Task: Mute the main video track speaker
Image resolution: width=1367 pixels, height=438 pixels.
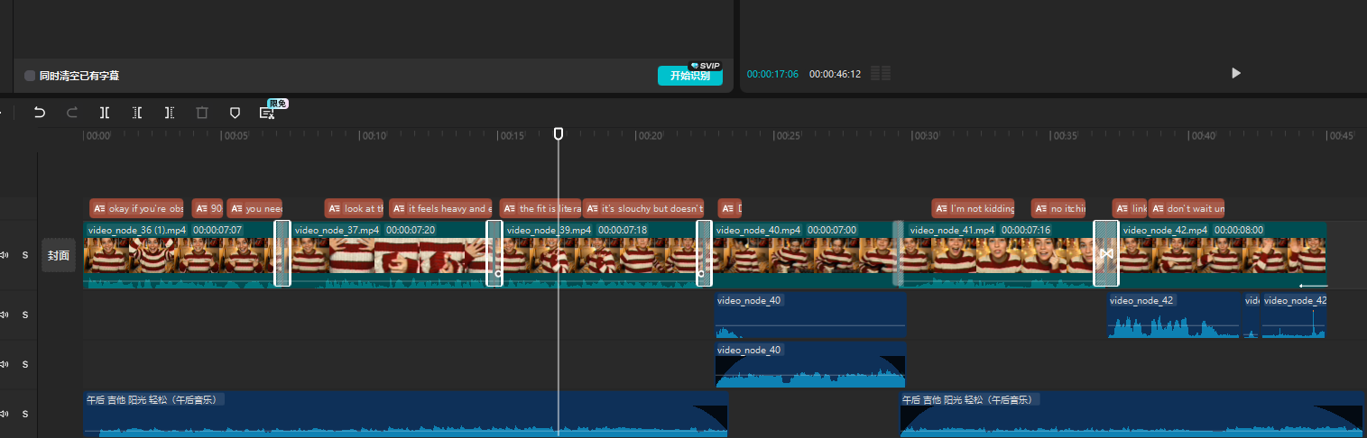Action: click(5, 255)
